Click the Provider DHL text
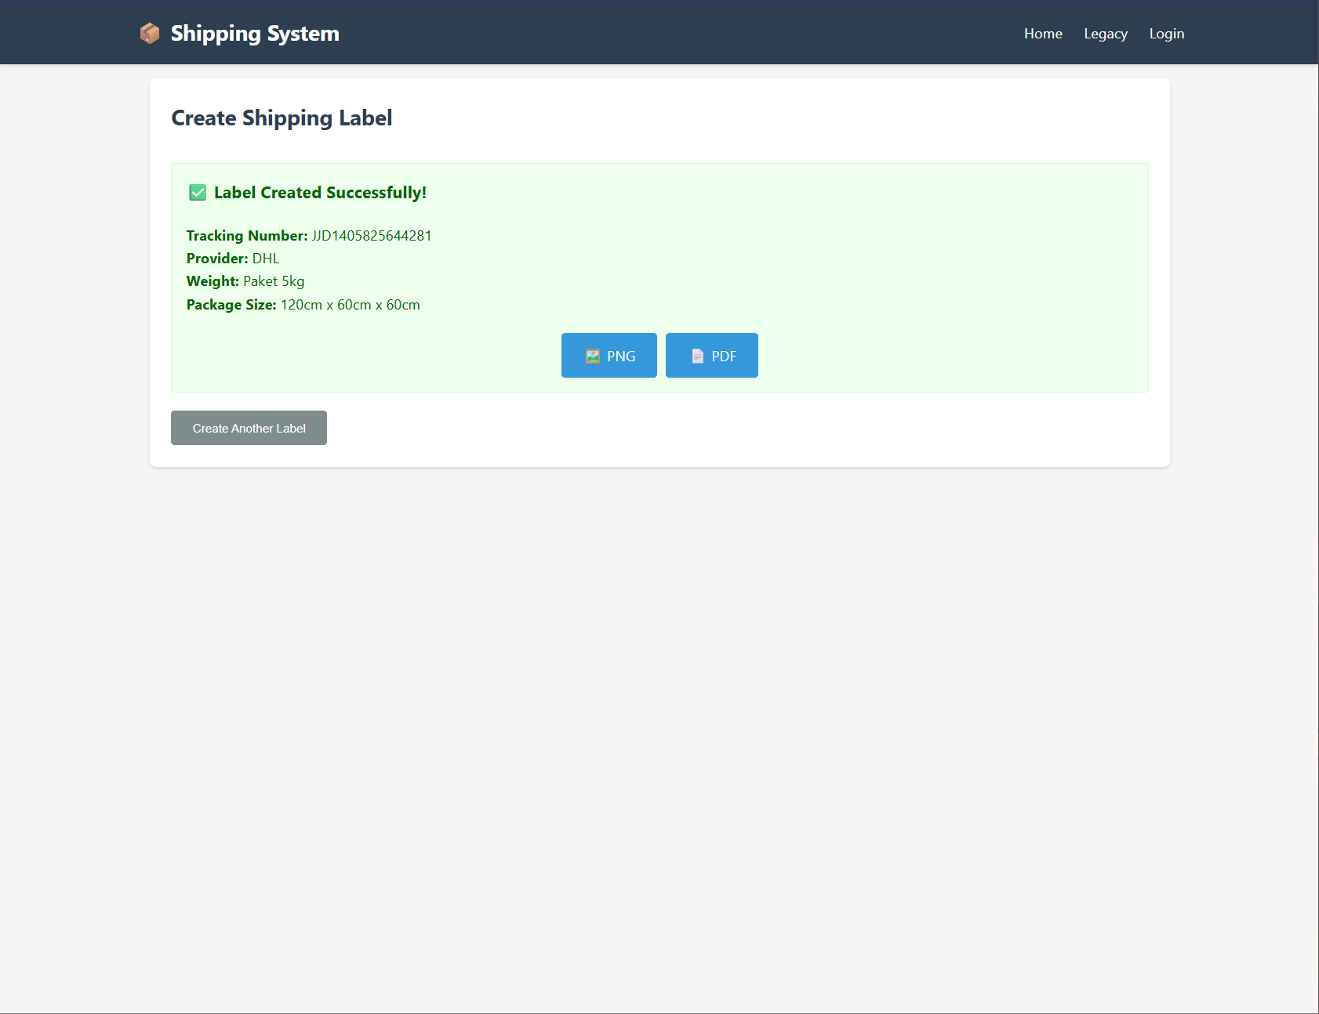Image resolution: width=1319 pixels, height=1014 pixels. tap(264, 258)
